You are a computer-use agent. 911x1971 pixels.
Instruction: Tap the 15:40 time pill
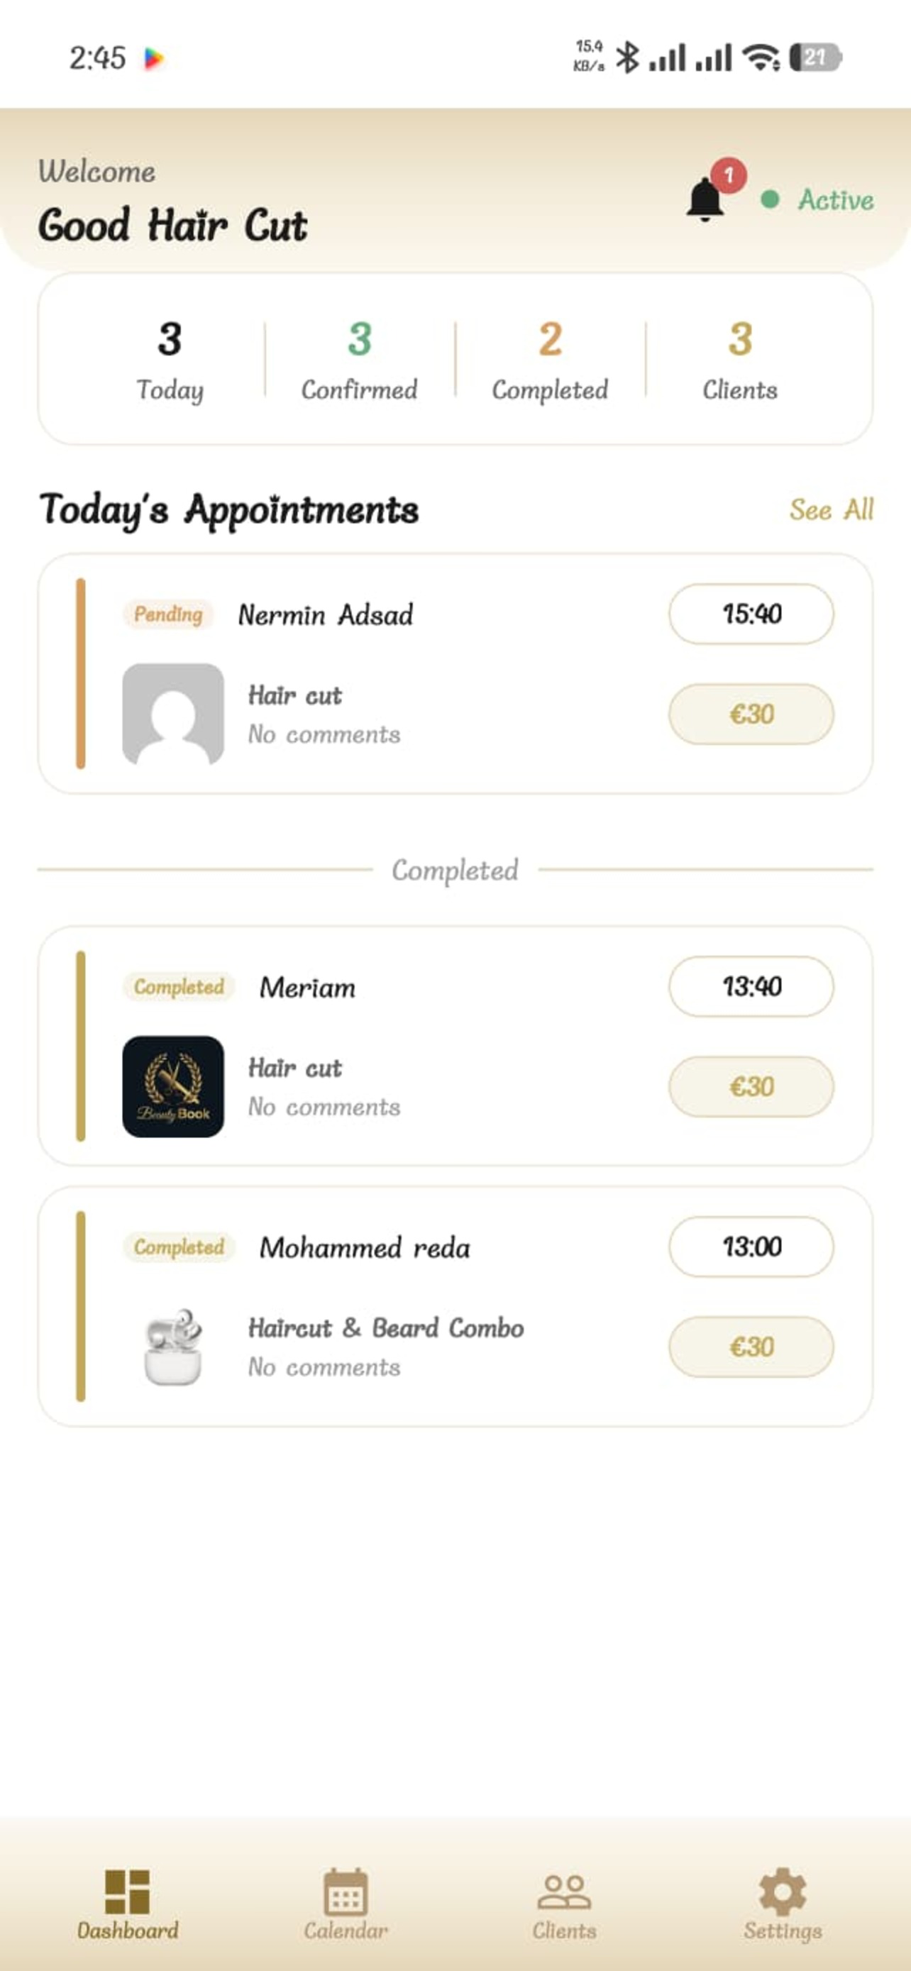pos(751,614)
